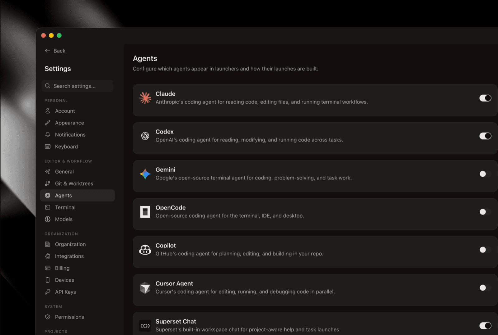Switch to Git & Worktrees settings
The width and height of the screenshot is (498, 335).
[x=74, y=183]
